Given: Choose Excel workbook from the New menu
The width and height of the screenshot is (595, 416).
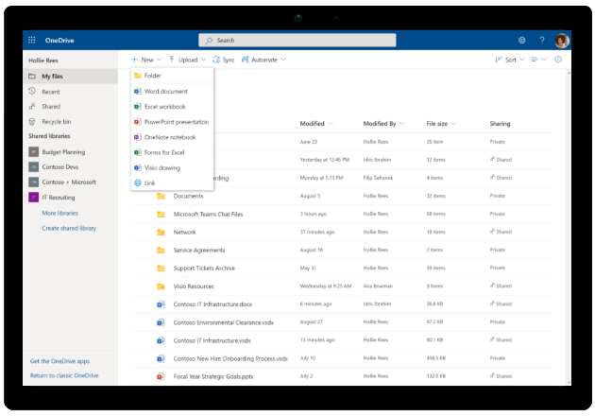Looking at the screenshot, I should (x=172, y=107).
